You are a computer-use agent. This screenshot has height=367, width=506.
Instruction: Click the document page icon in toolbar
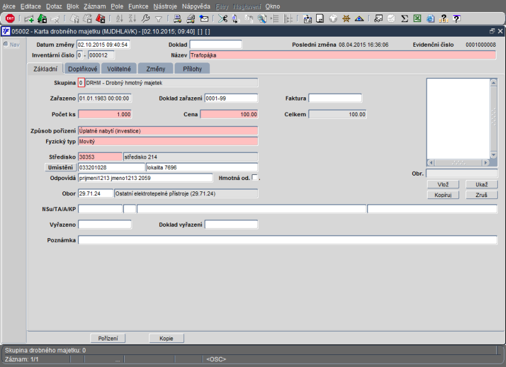tap(320, 19)
